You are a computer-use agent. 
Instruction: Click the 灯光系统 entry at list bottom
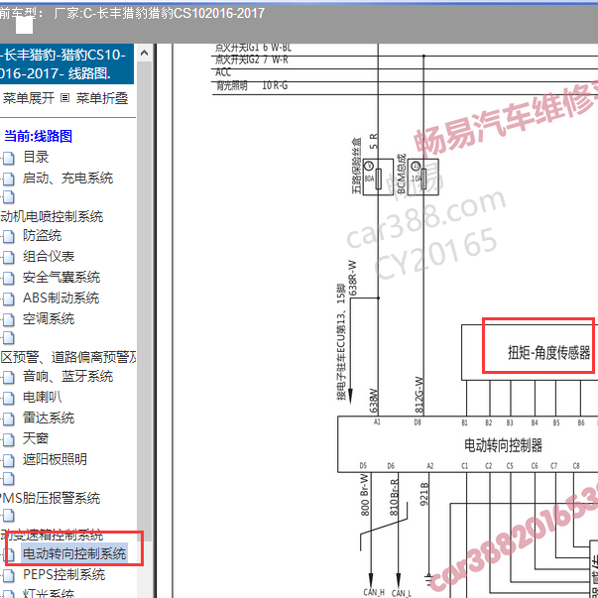(x=49, y=593)
